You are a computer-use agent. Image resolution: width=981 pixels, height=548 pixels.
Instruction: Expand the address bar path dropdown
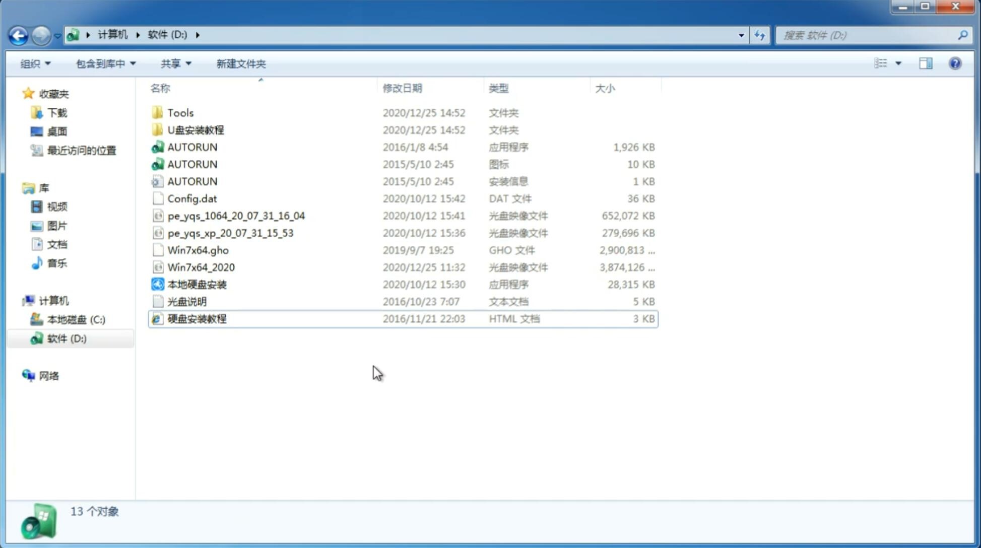click(741, 34)
